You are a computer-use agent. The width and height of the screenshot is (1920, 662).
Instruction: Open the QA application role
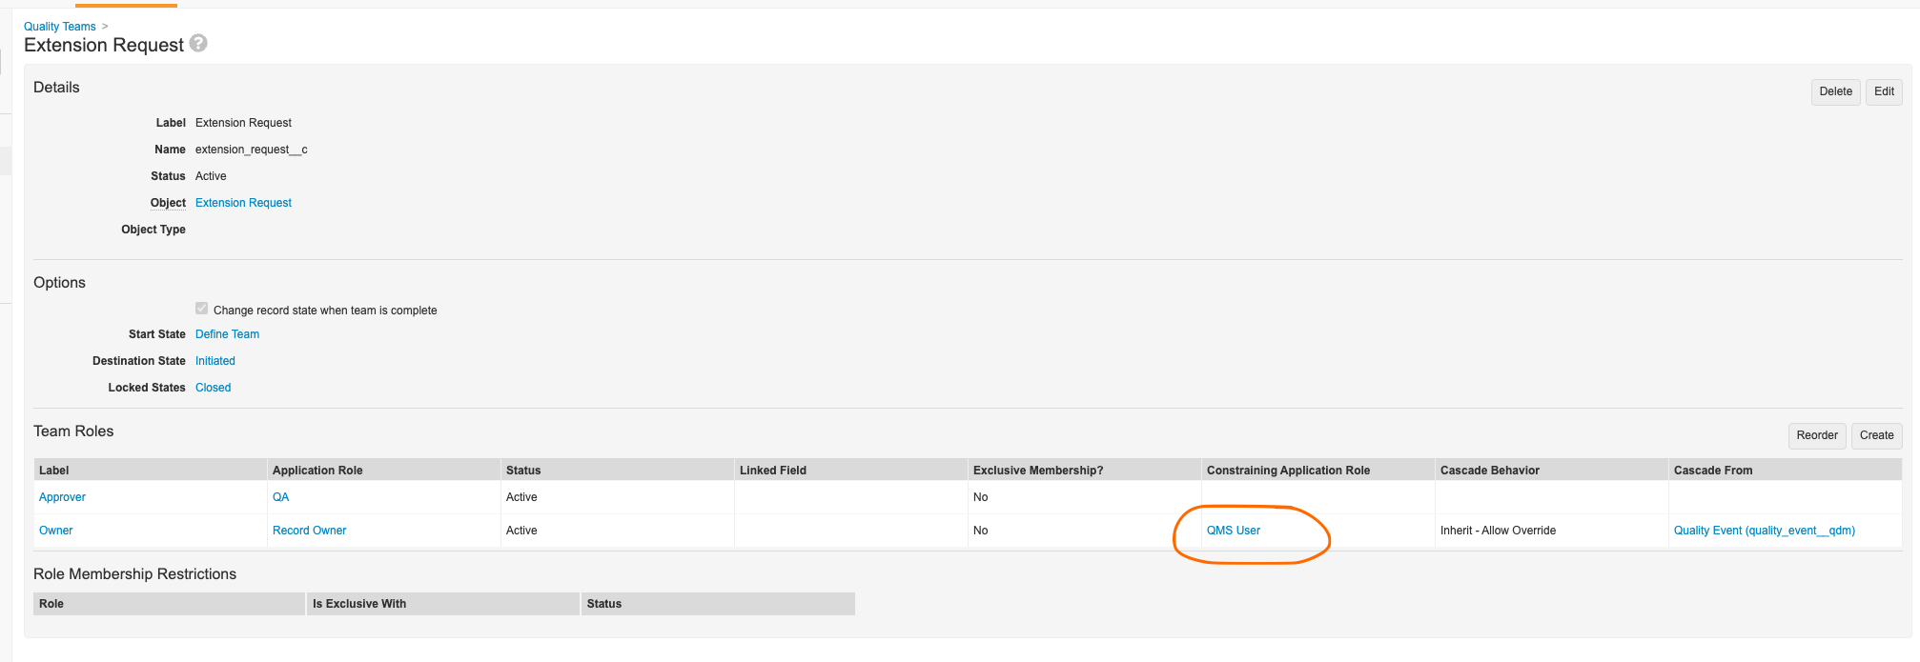point(280,497)
